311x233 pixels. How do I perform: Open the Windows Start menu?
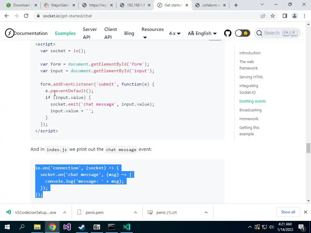tap(7, 227)
